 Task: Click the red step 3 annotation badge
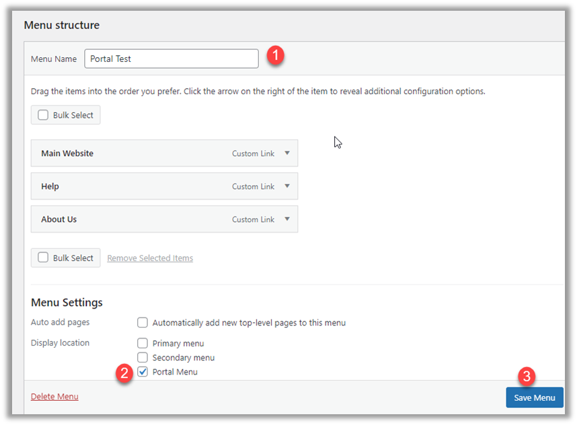point(527,376)
